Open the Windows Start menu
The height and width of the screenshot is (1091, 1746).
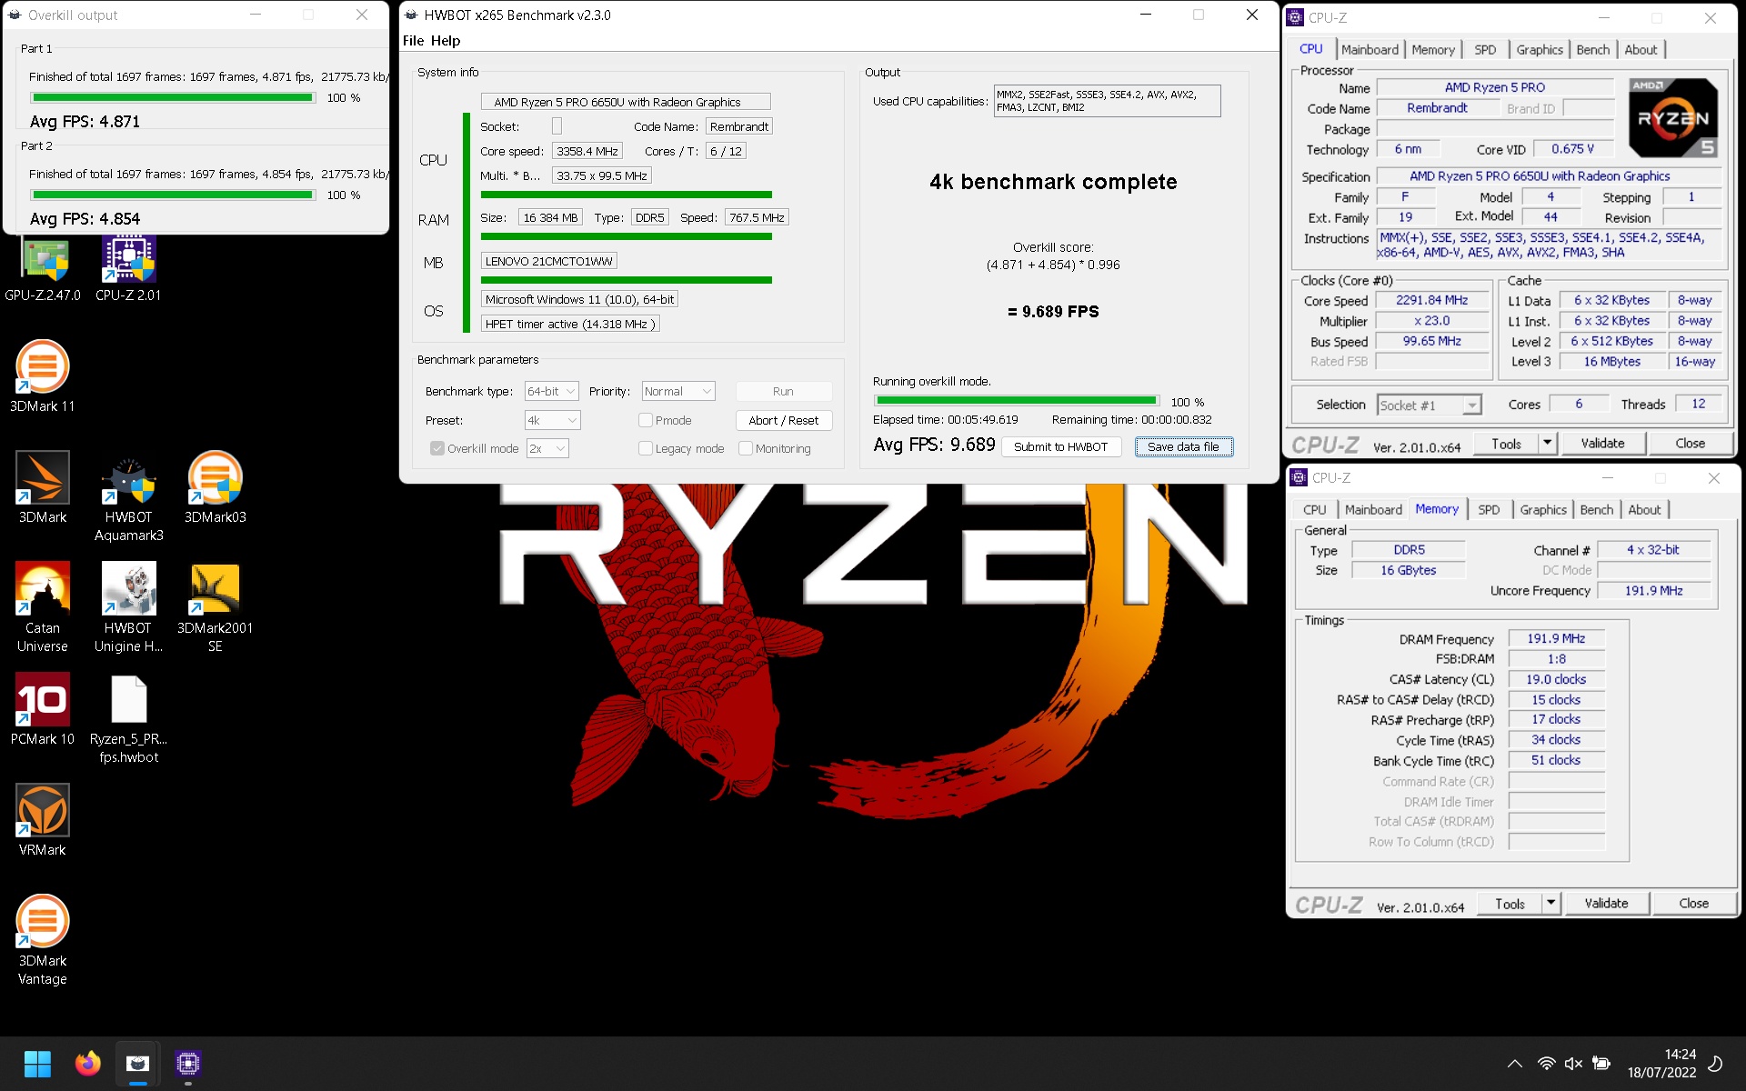point(37,1063)
